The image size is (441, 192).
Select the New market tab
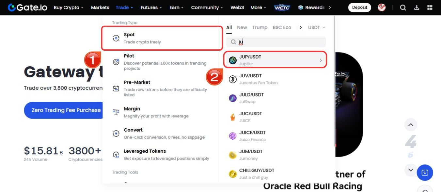tap(242, 27)
